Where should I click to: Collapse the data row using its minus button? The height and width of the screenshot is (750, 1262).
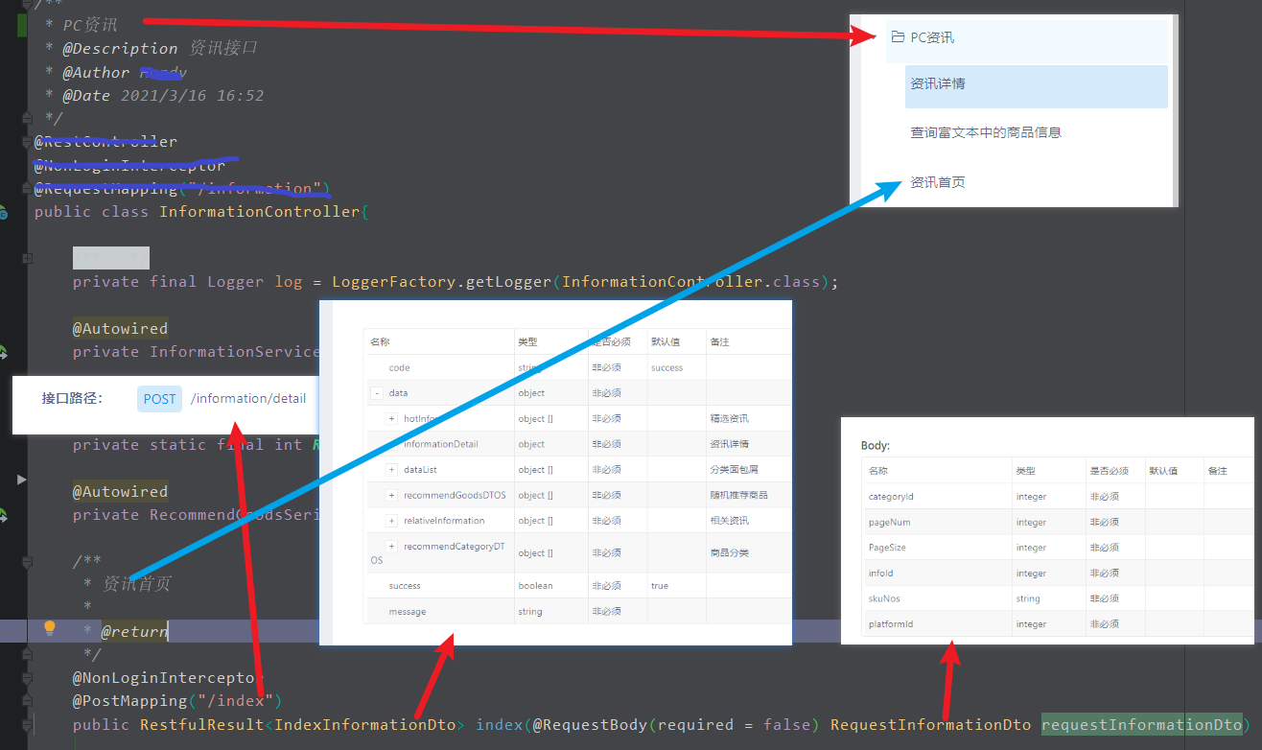tap(376, 392)
